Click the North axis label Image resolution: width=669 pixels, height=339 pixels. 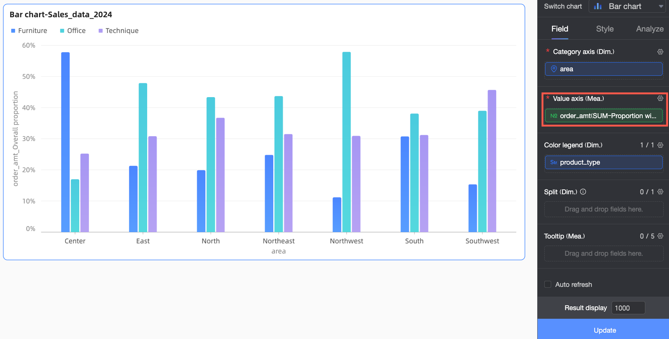pos(211,241)
